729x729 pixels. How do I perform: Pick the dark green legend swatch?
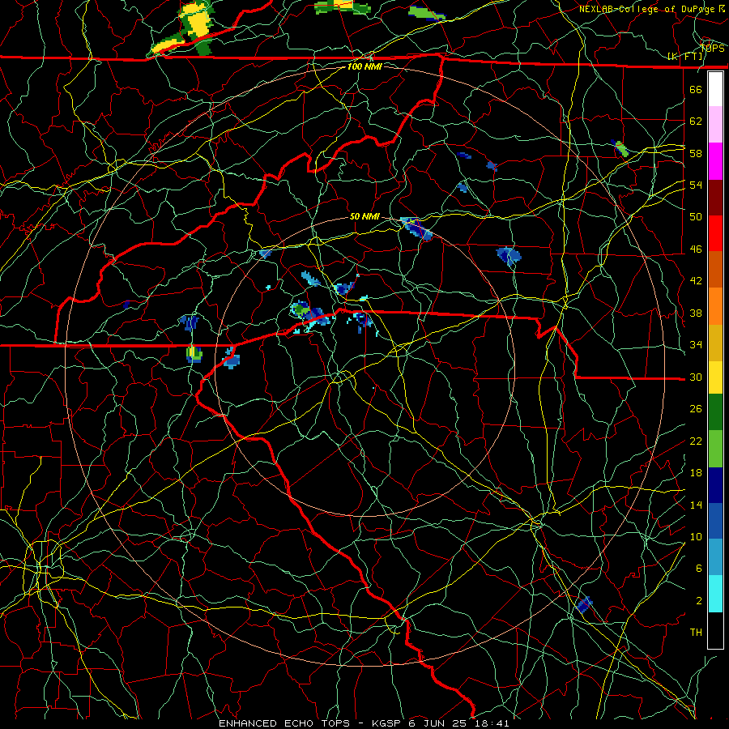(x=715, y=412)
